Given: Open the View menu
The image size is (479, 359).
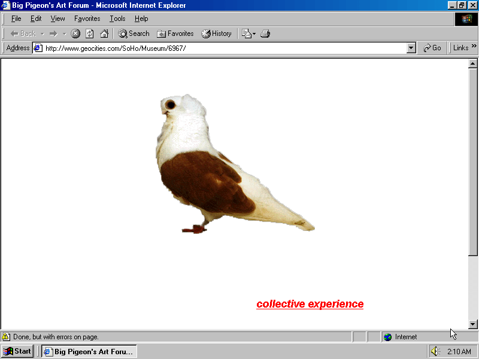Looking at the screenshot, I should click(58, 19).
